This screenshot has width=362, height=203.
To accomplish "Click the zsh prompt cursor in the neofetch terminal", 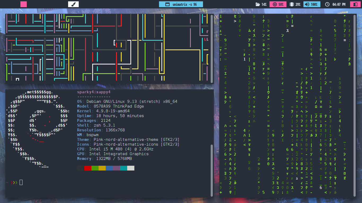I will tap(21, 182).
